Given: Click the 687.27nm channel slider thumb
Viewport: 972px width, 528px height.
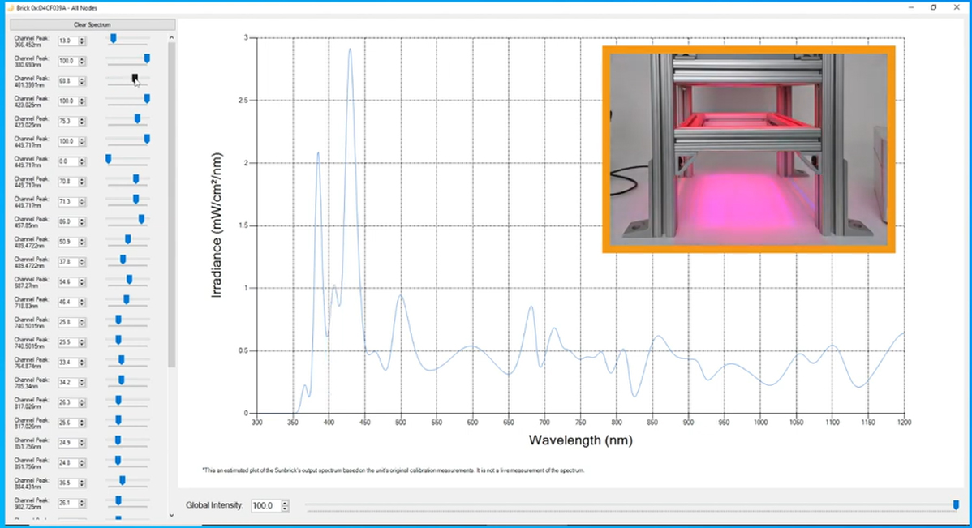Looking at the screenshot, I should pyautogui.click(x=130, y=280).
